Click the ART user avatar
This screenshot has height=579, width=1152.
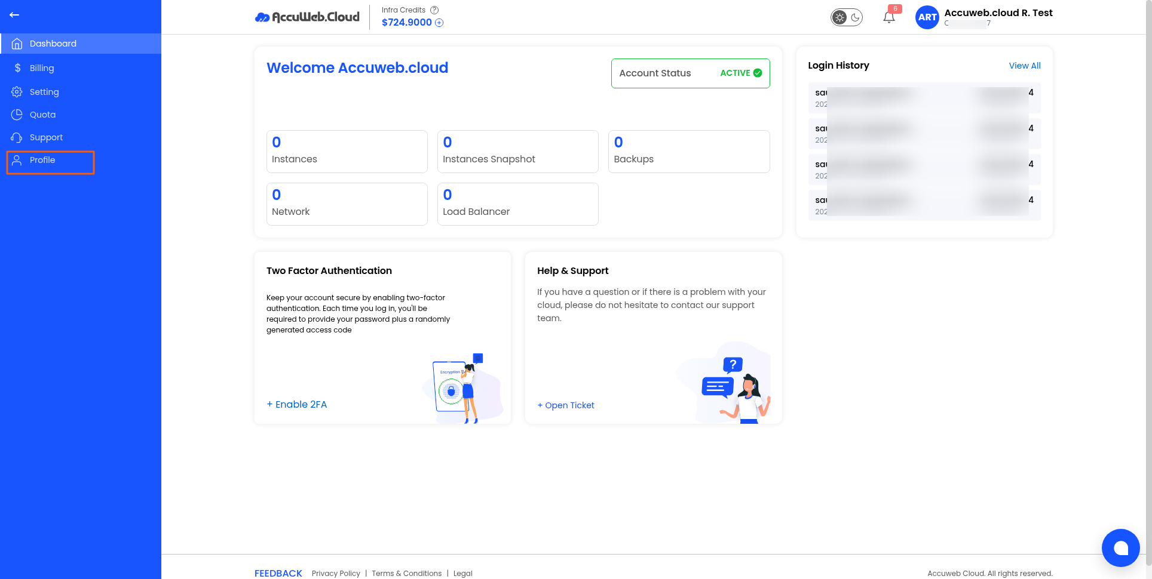click(927, 17)
